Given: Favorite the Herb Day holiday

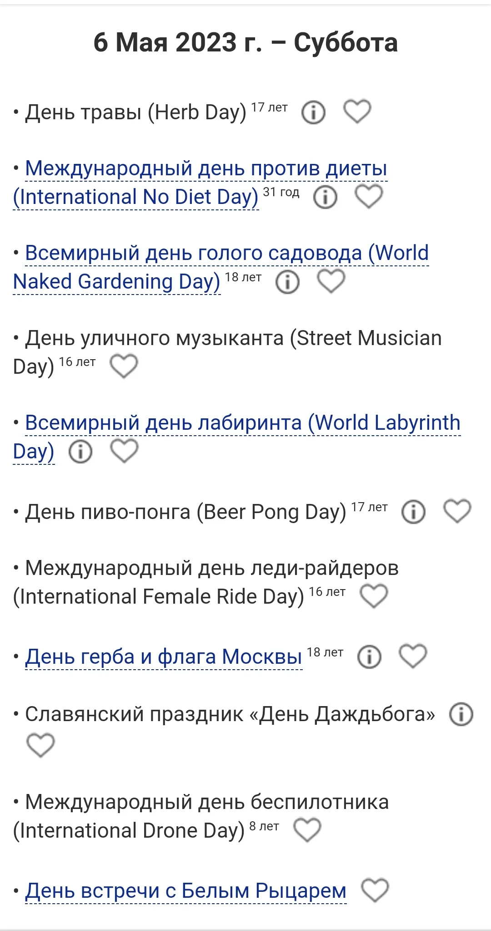Looking at the screenshot, I should [357, 112].
